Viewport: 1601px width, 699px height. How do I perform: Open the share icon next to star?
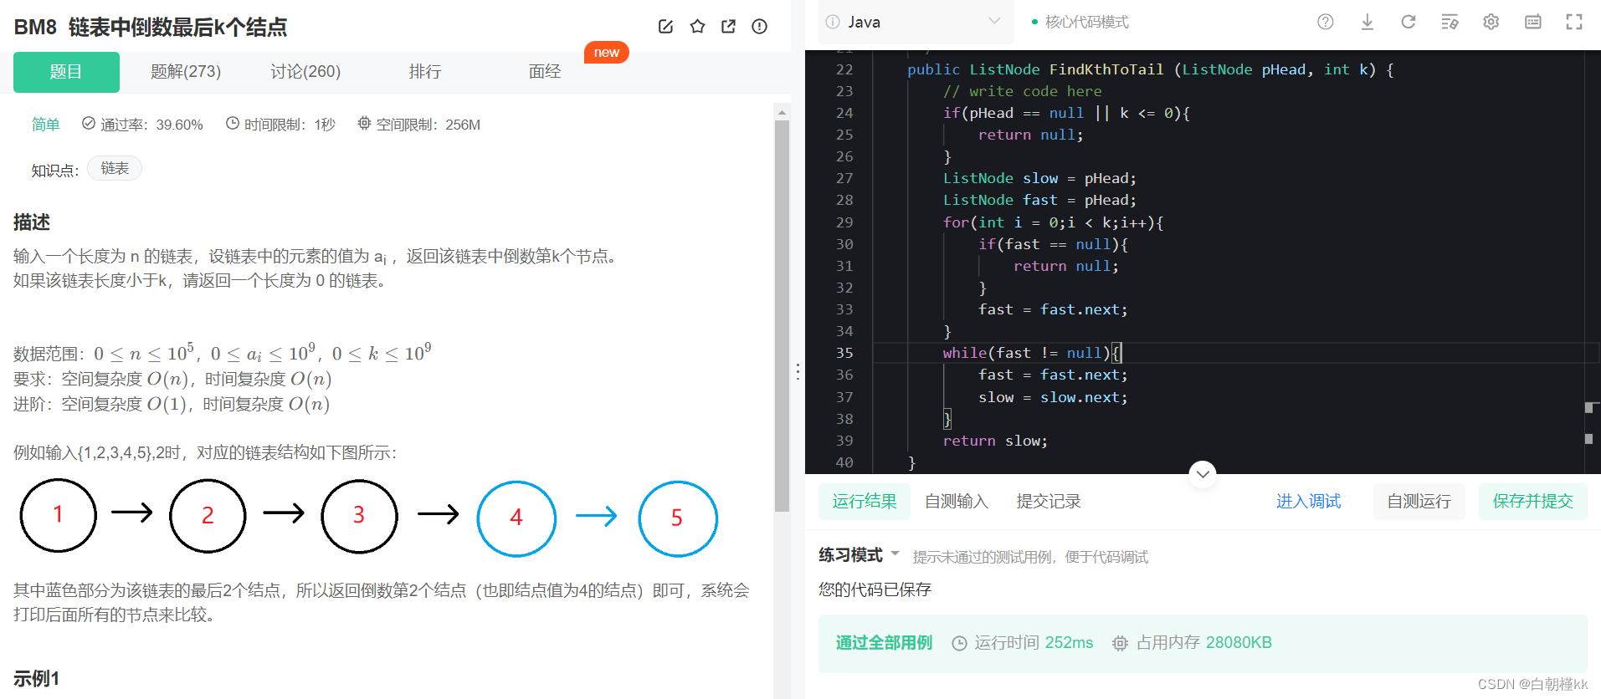click(x=728, y=27)
